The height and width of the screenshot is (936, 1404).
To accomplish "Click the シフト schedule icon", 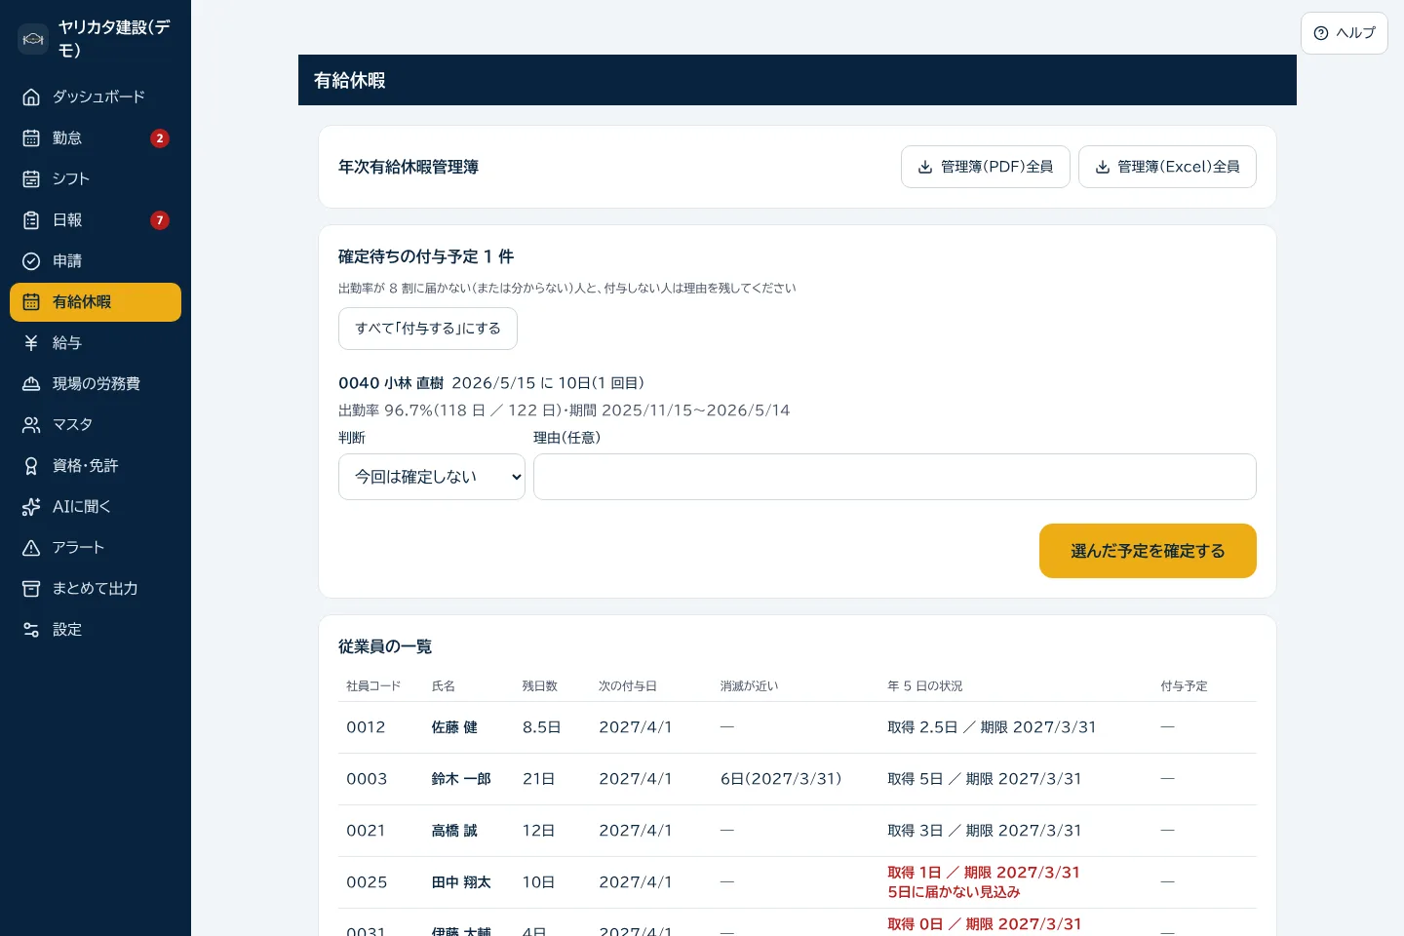I will tap(31, 178).
